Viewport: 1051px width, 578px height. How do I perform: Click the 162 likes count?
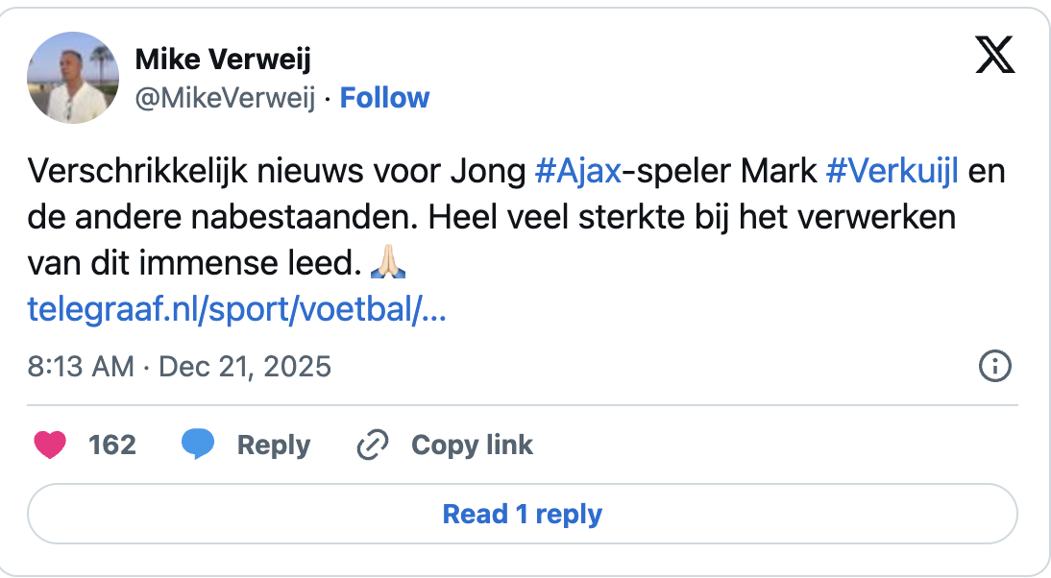[x=112, y=445]
